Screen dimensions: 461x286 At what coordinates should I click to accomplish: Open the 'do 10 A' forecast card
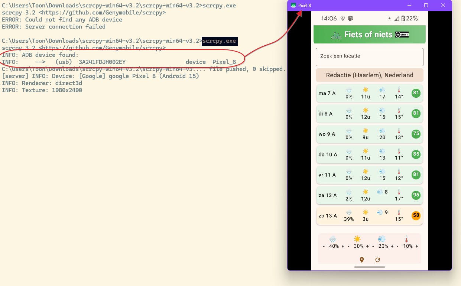(370, 155)
